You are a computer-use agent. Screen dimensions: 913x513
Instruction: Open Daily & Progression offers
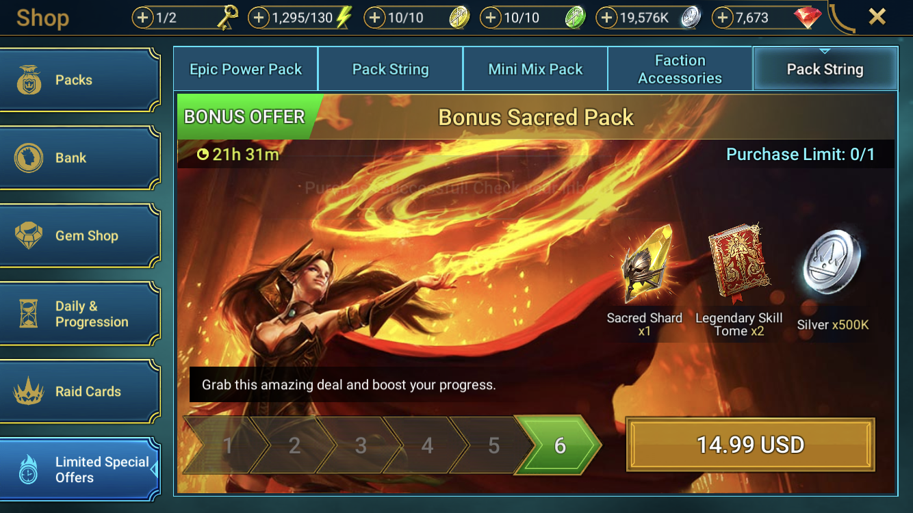click(x=79, y=314)
